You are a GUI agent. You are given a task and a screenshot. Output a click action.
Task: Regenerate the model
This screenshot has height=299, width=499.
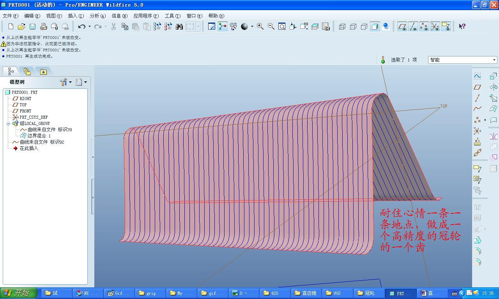[157, 26]
